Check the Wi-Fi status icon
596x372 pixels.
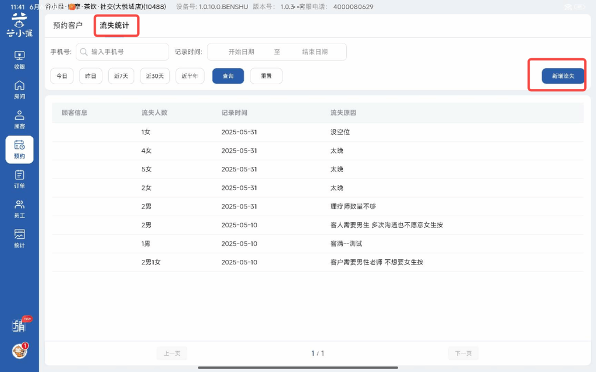568,7
